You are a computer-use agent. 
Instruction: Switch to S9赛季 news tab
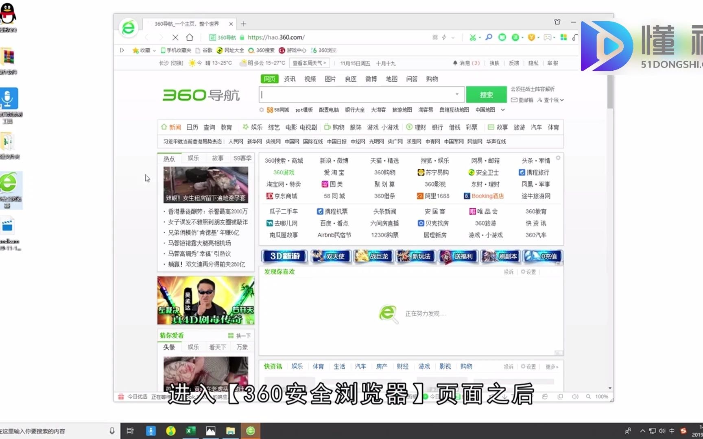click(242, 158)
